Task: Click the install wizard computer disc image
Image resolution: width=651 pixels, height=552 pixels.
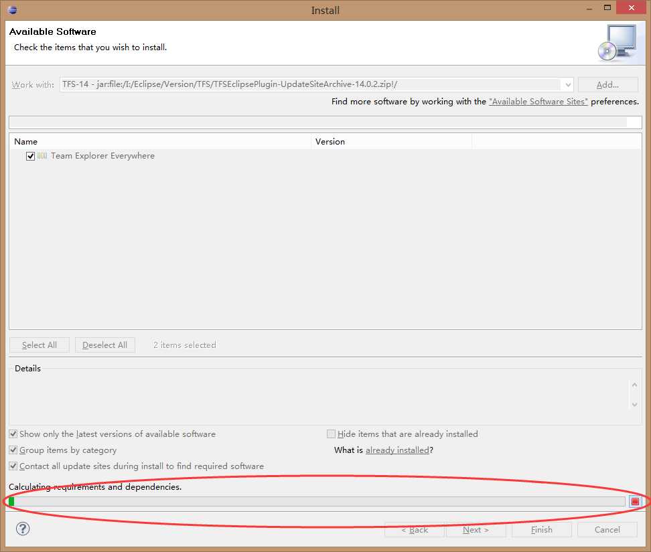Action: [618, 43]
